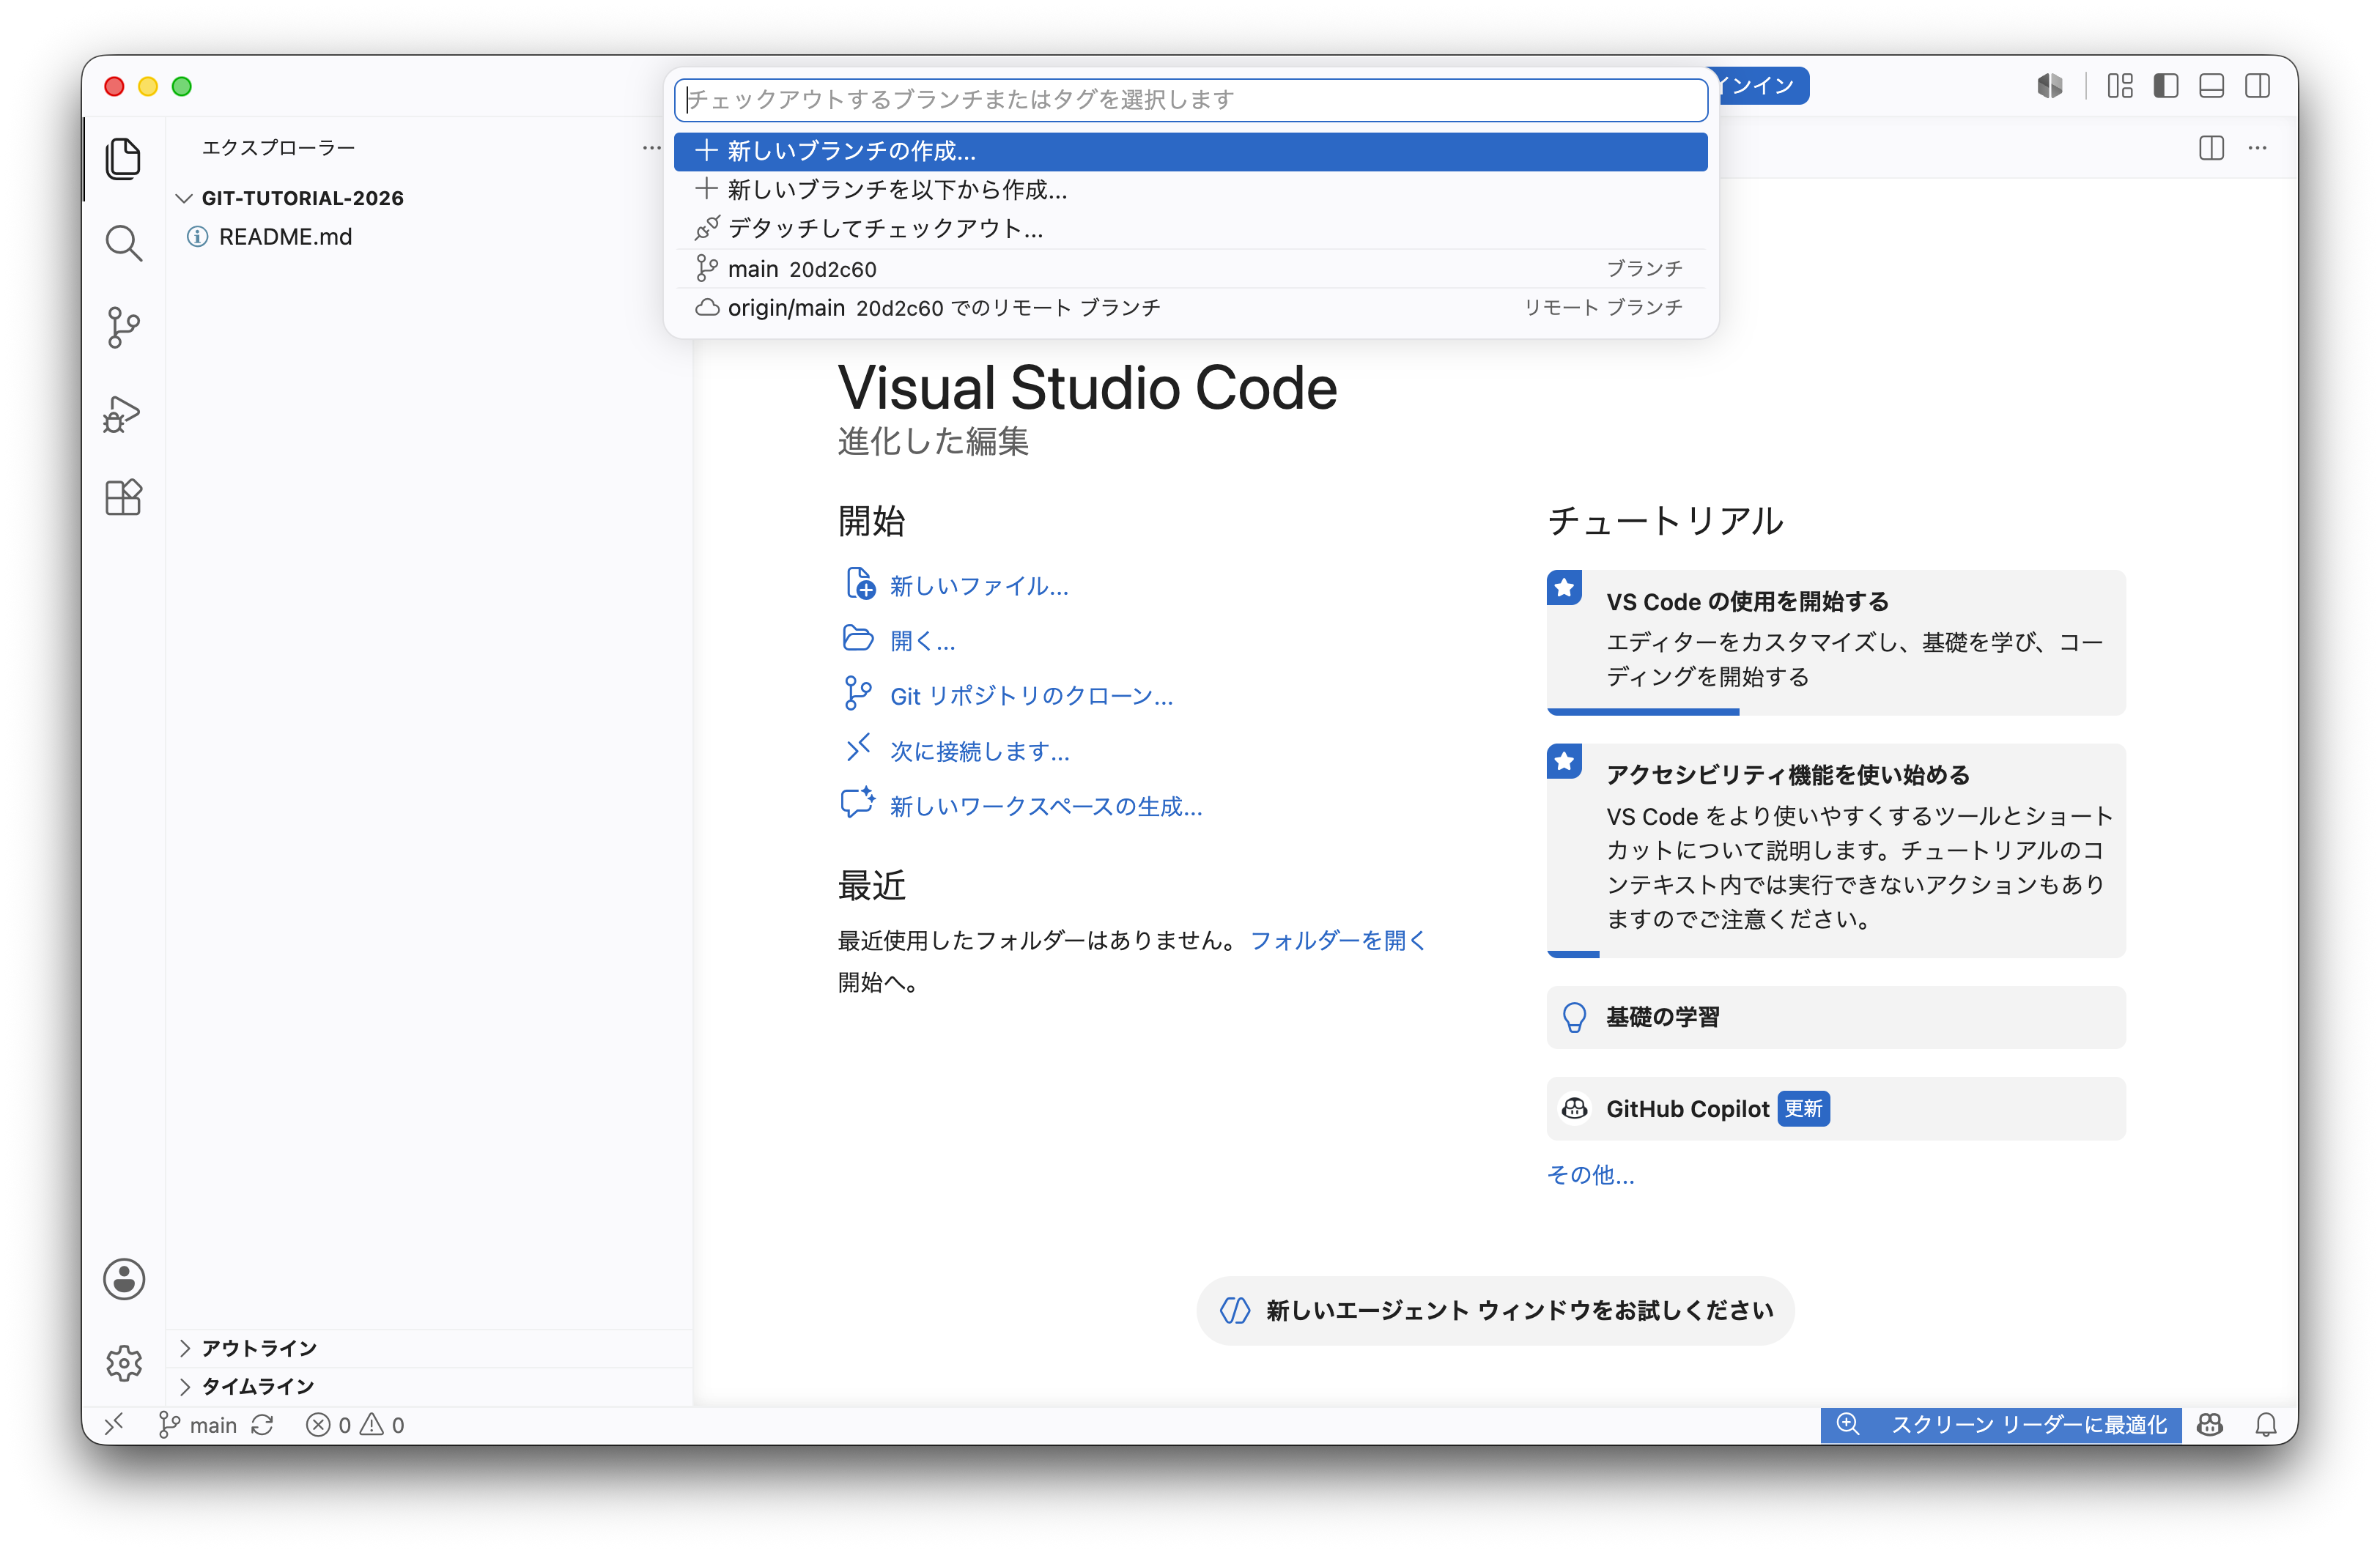
Task: Click 新しいエージェント ウィンドウをお試しください button
Action: [x=1495, y=1310]
